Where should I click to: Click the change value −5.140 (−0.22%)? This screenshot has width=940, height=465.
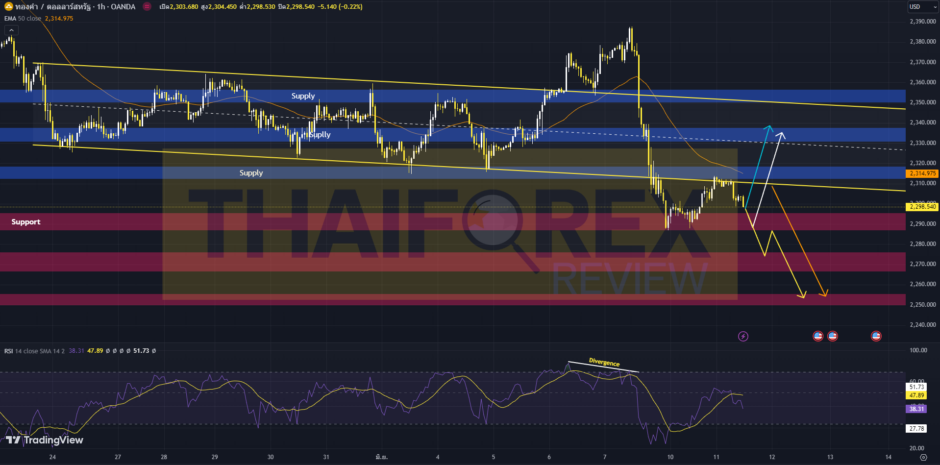tap(340, 7)
